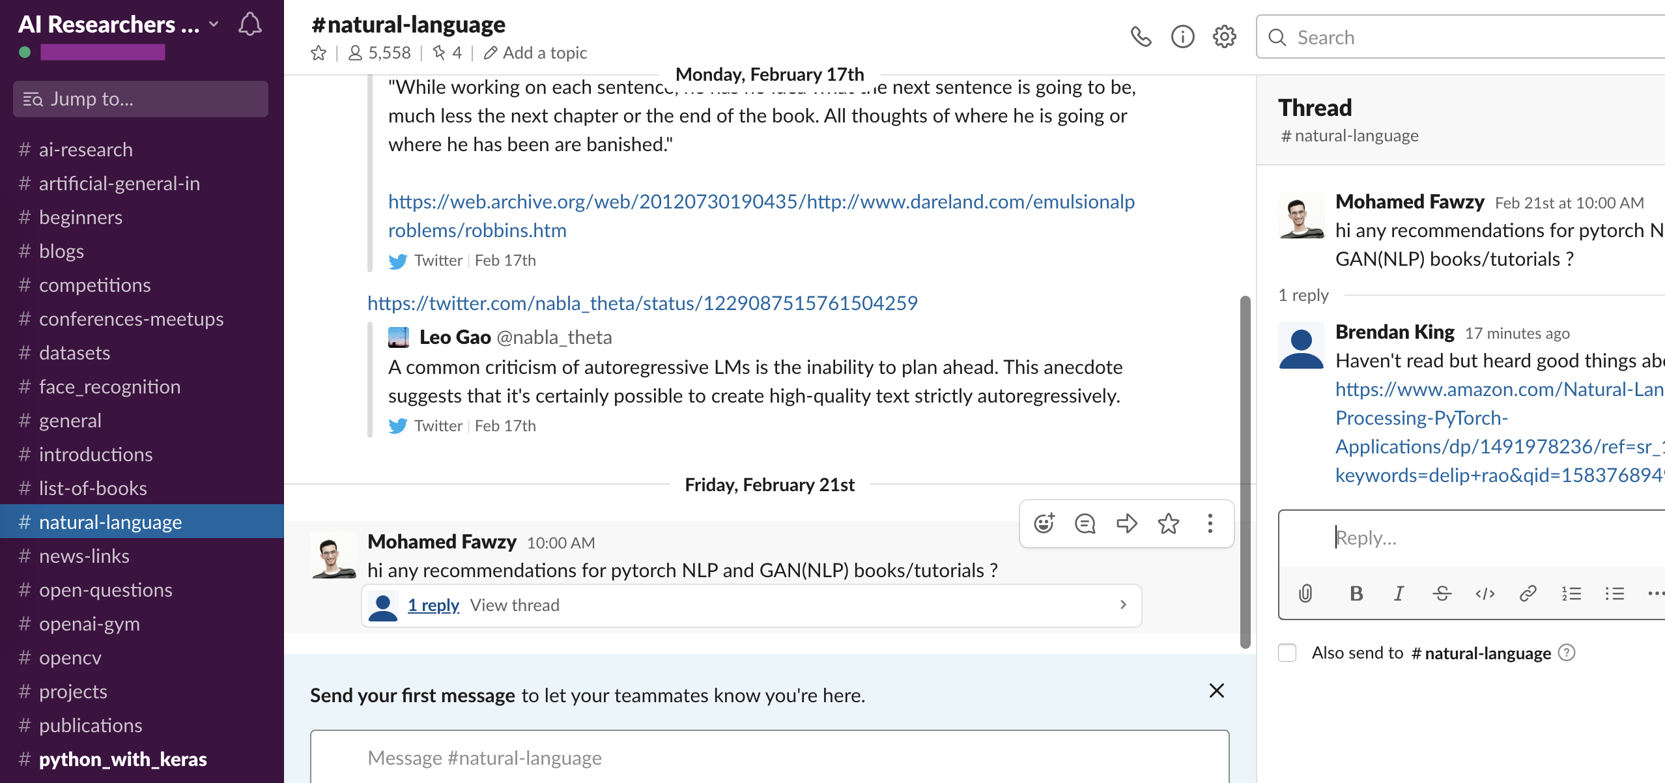Switch to the #datasets channel

(74, 352)
